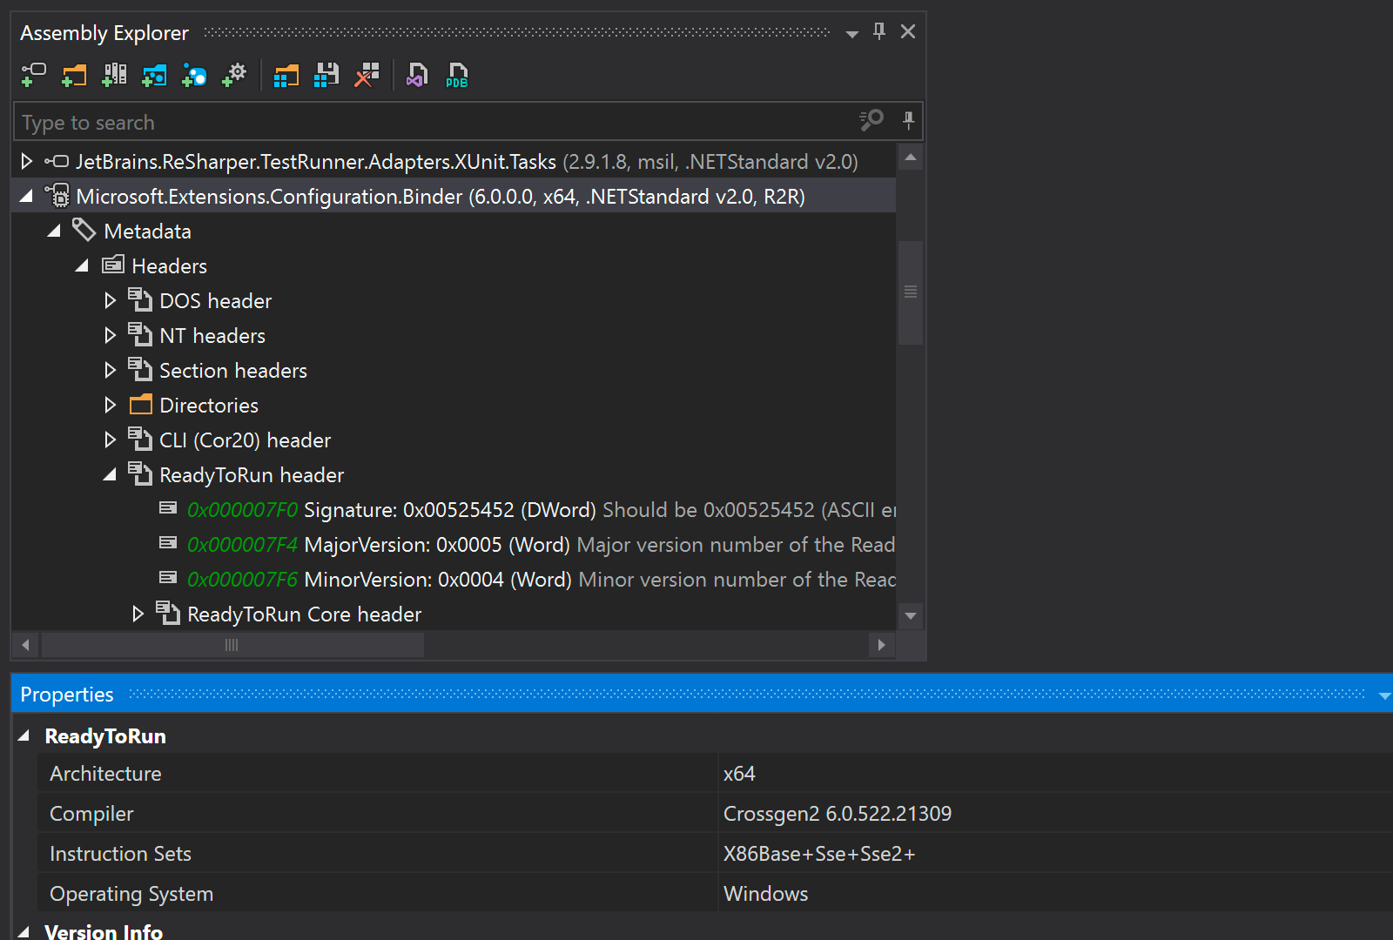The width and height of the screenshot is (1393, 940).
Task: Click the vertical scrollbar up arrow
Action: pyautogui.click(x=911, y=158)
